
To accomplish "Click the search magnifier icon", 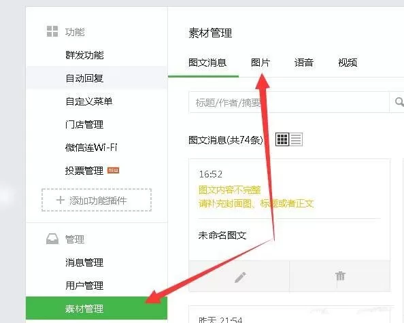I will (399, 102).
